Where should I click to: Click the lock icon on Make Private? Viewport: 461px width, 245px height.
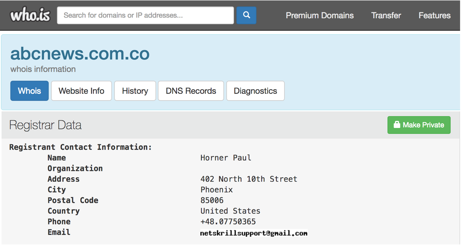397,125
